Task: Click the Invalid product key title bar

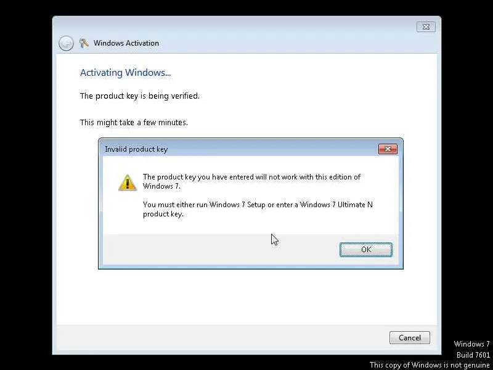Action: [x=239, y=149]
